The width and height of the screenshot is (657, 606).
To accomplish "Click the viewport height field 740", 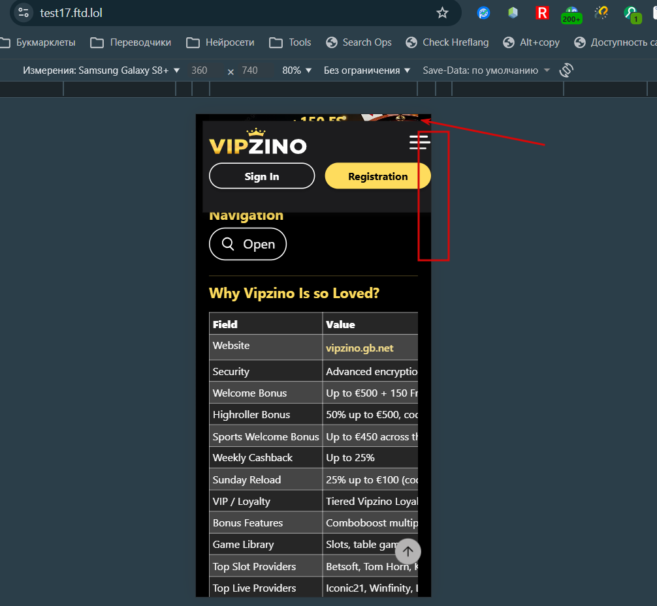I will (250, 70).
